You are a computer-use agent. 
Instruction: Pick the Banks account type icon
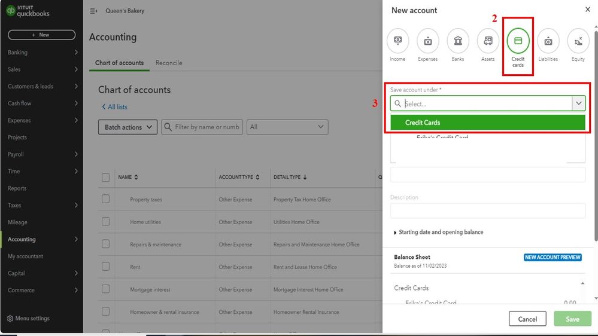coord(458,41)
